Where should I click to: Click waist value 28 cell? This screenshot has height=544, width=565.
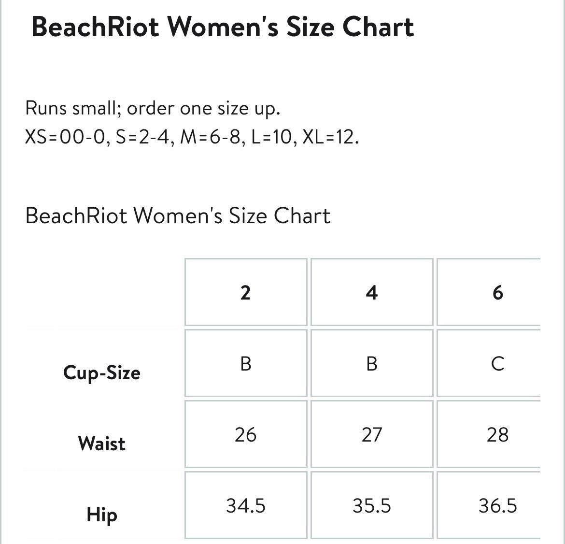pos(489,434)
